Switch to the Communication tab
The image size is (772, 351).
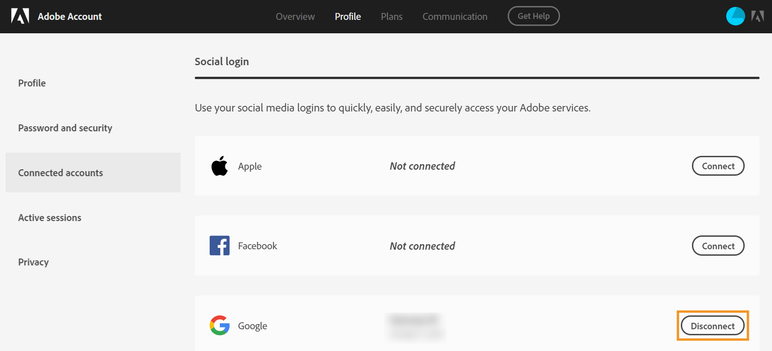click(x=455, y=17)
